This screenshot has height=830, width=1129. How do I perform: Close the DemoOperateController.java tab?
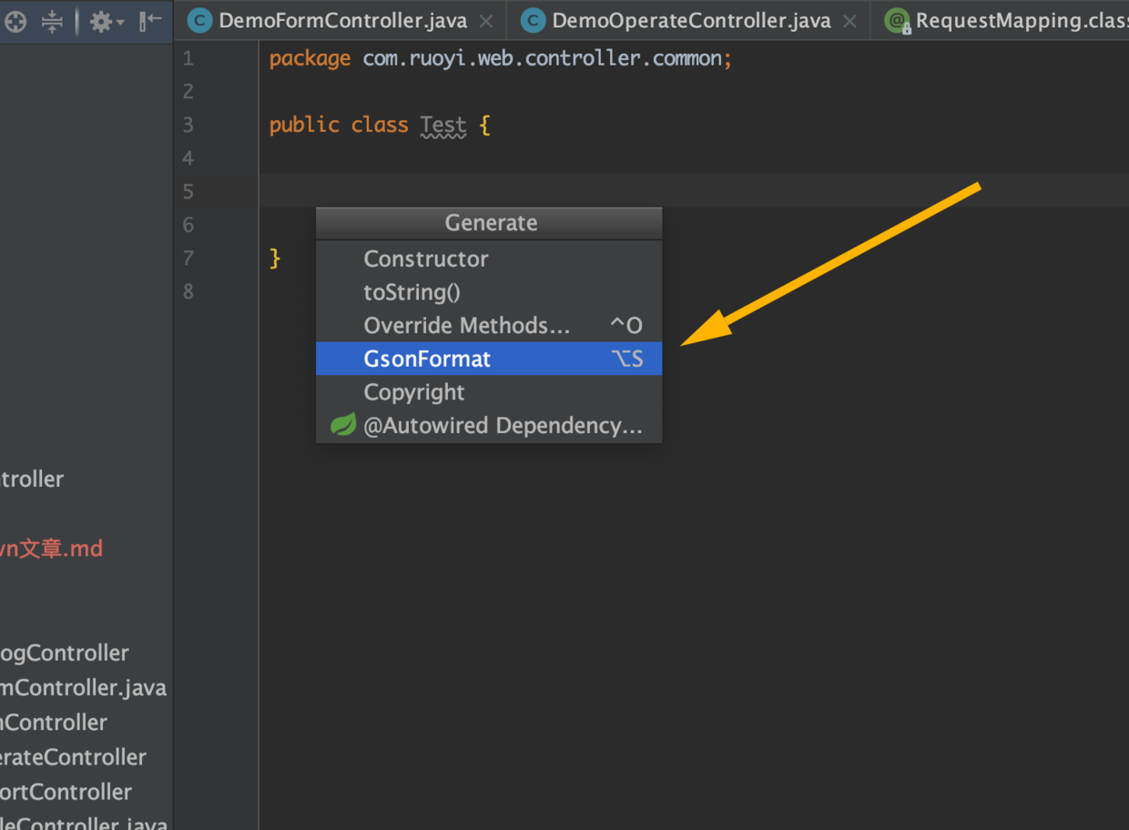click(x=849, y=21)
